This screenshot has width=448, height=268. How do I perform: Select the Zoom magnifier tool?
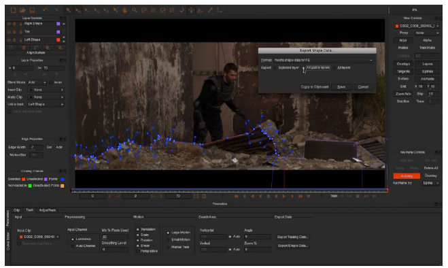click(x=135, y=10)
